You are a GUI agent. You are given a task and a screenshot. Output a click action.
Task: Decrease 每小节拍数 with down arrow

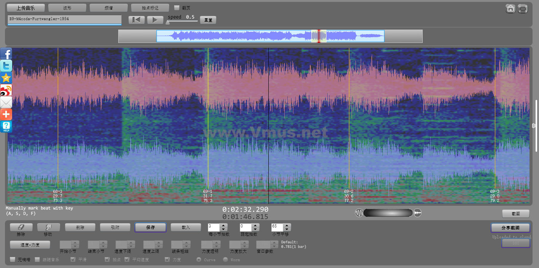tap(224, 229)
